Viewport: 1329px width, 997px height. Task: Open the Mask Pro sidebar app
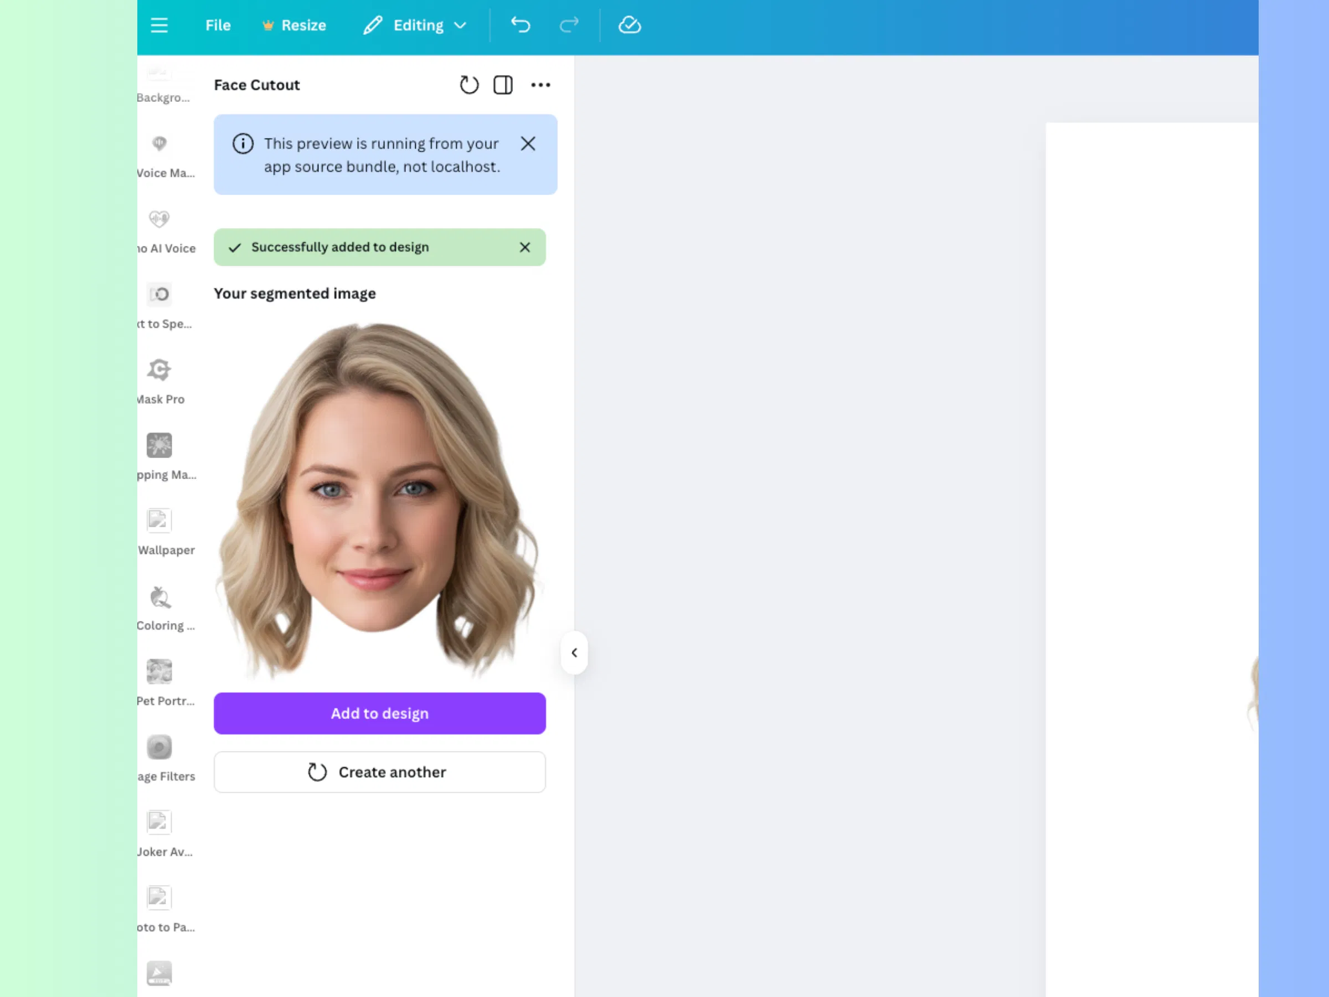click(x=161, y=383)
